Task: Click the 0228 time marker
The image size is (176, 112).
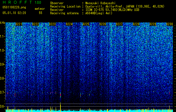Action: tap(136, 24)
